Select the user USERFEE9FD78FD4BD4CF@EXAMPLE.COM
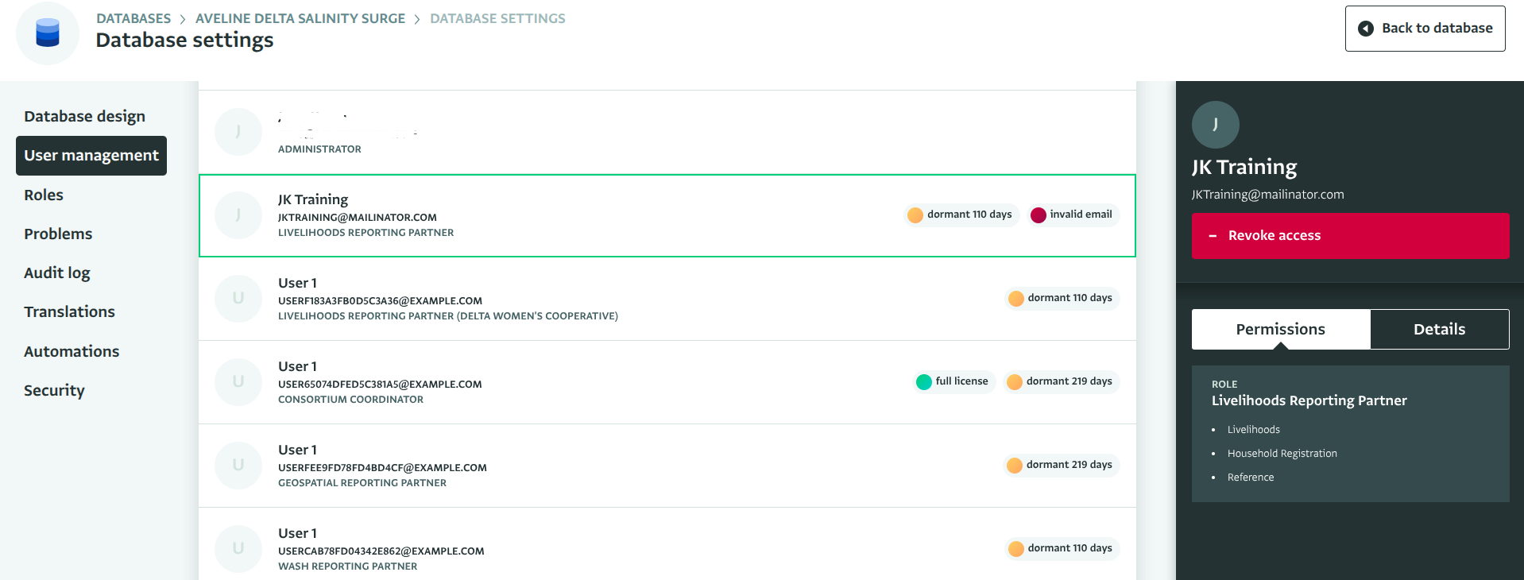 coord(667,466)
